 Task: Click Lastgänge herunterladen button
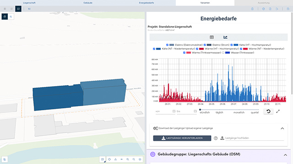182,138
